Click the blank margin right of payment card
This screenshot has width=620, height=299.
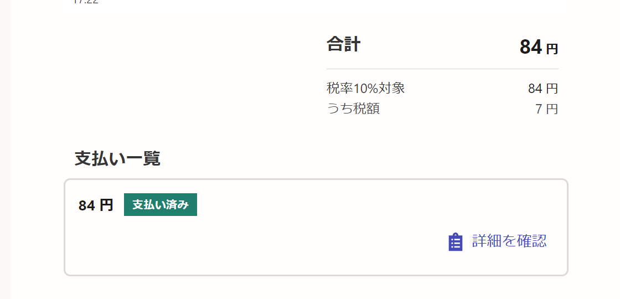pos(593,227)
